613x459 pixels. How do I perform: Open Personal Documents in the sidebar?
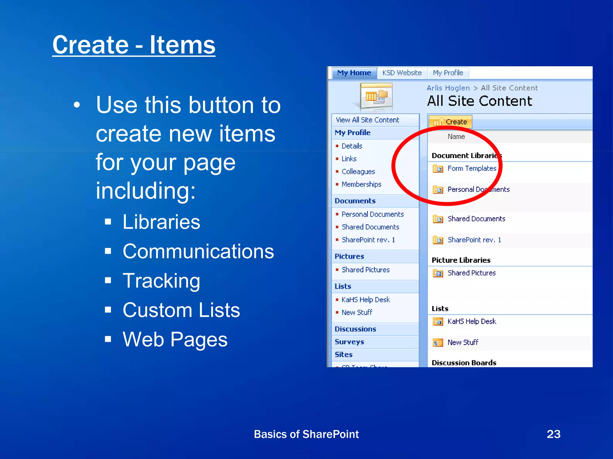coord(373,214)
